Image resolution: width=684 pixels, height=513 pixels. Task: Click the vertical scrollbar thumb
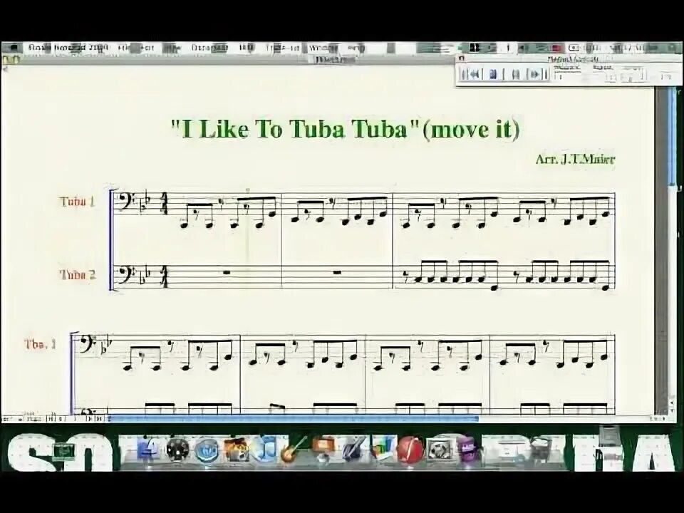pos(672,136)
